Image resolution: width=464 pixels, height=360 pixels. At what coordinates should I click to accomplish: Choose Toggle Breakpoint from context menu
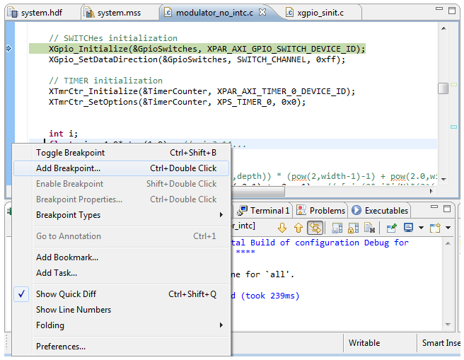(x=122, y=153)
